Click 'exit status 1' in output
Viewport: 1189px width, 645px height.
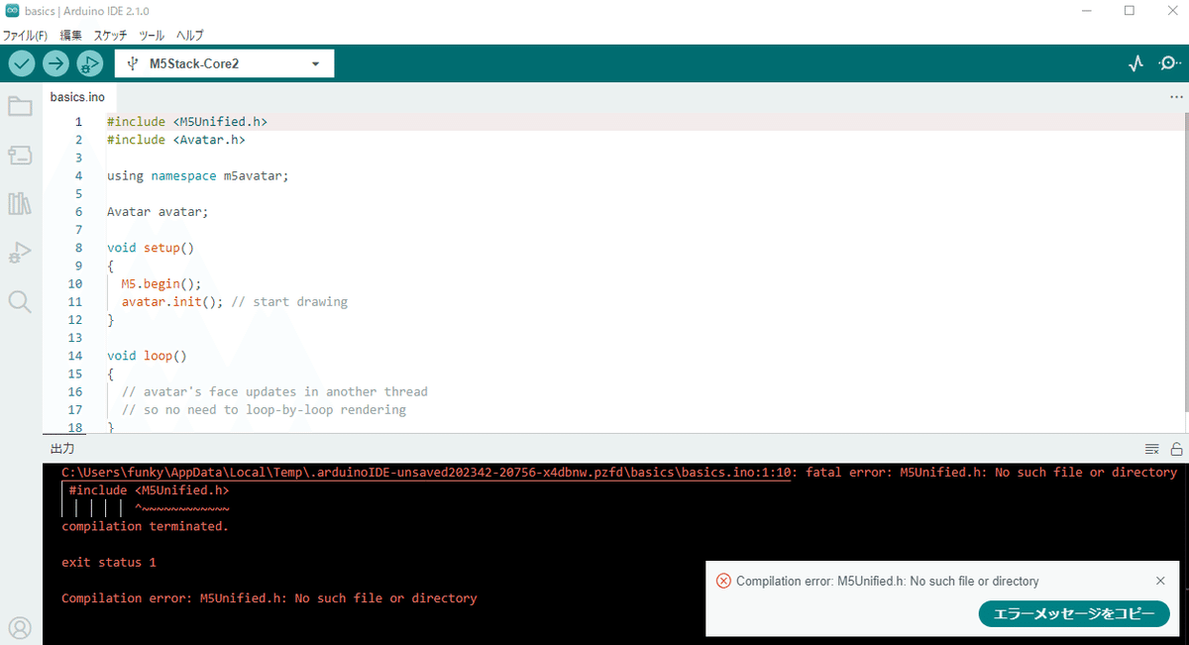pyautogui.click(x=109, y=563)
